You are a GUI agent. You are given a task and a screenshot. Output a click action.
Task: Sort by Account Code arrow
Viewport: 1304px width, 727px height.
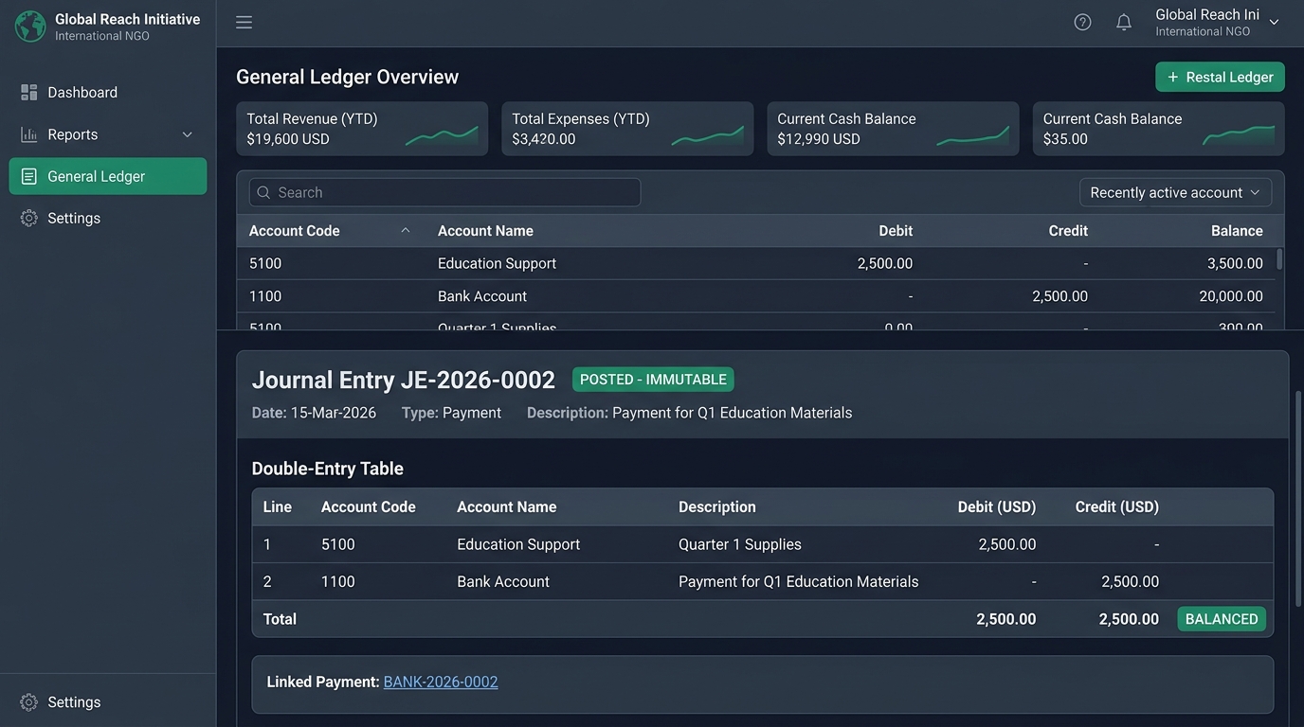406,230
